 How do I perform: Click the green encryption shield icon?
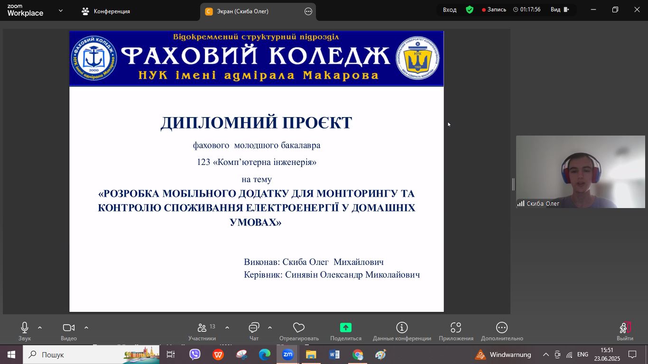[470, 9]
